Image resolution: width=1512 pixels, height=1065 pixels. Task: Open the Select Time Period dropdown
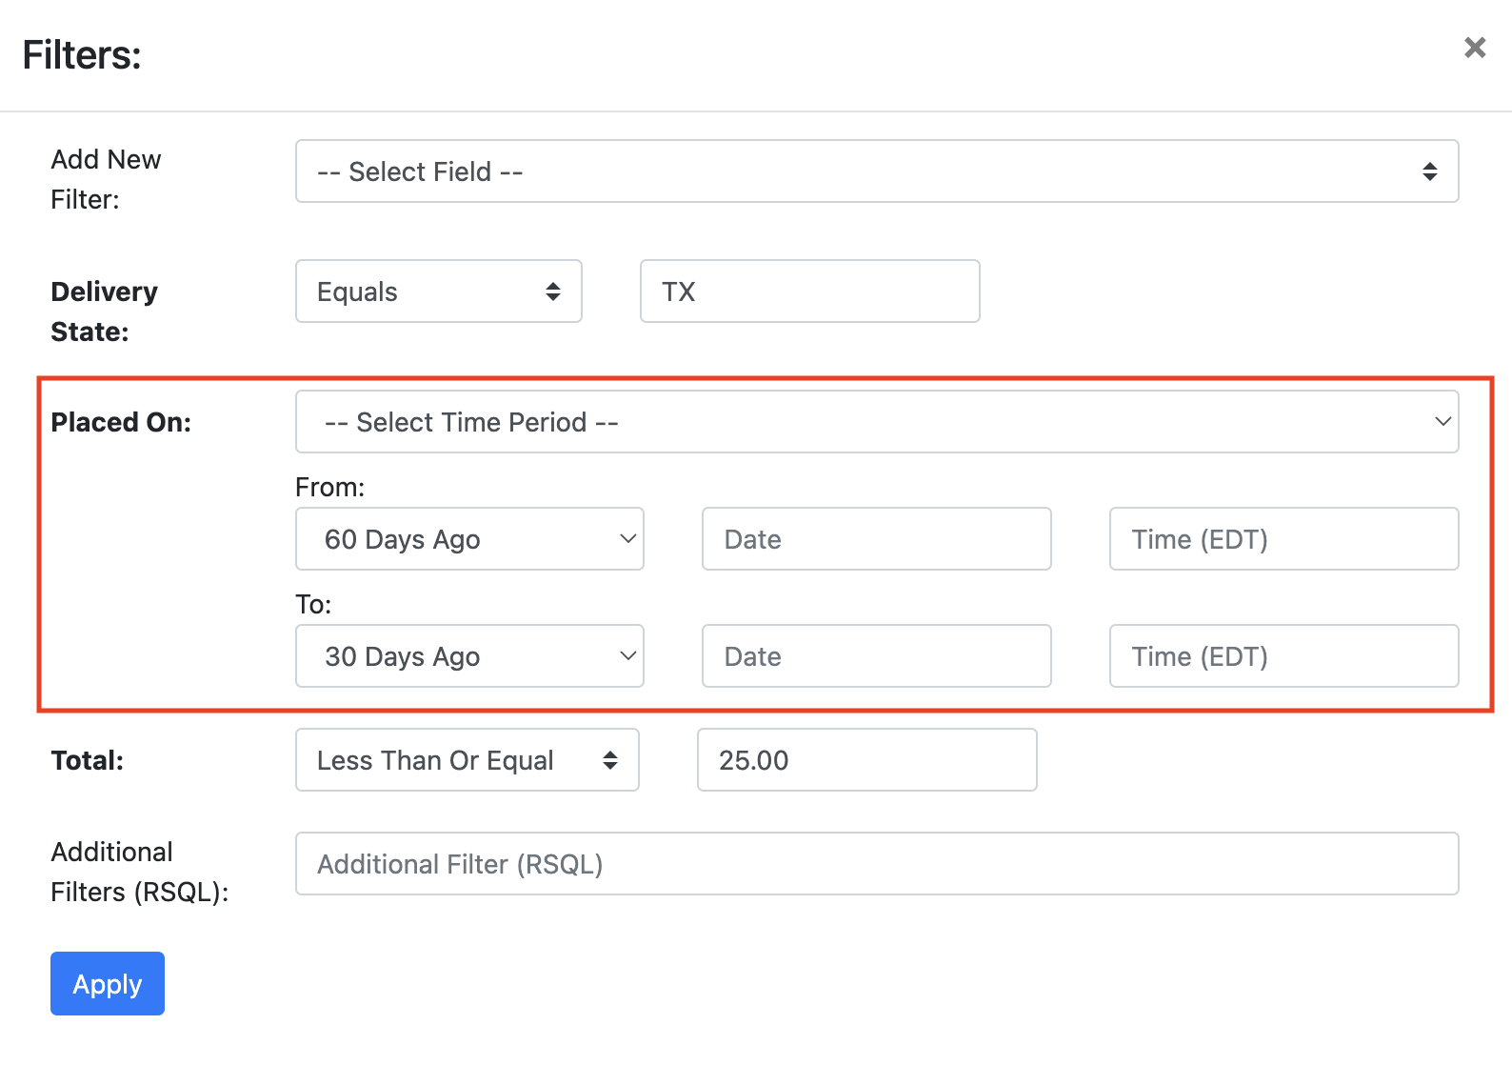pyautogui.click(x=877, y=422)
